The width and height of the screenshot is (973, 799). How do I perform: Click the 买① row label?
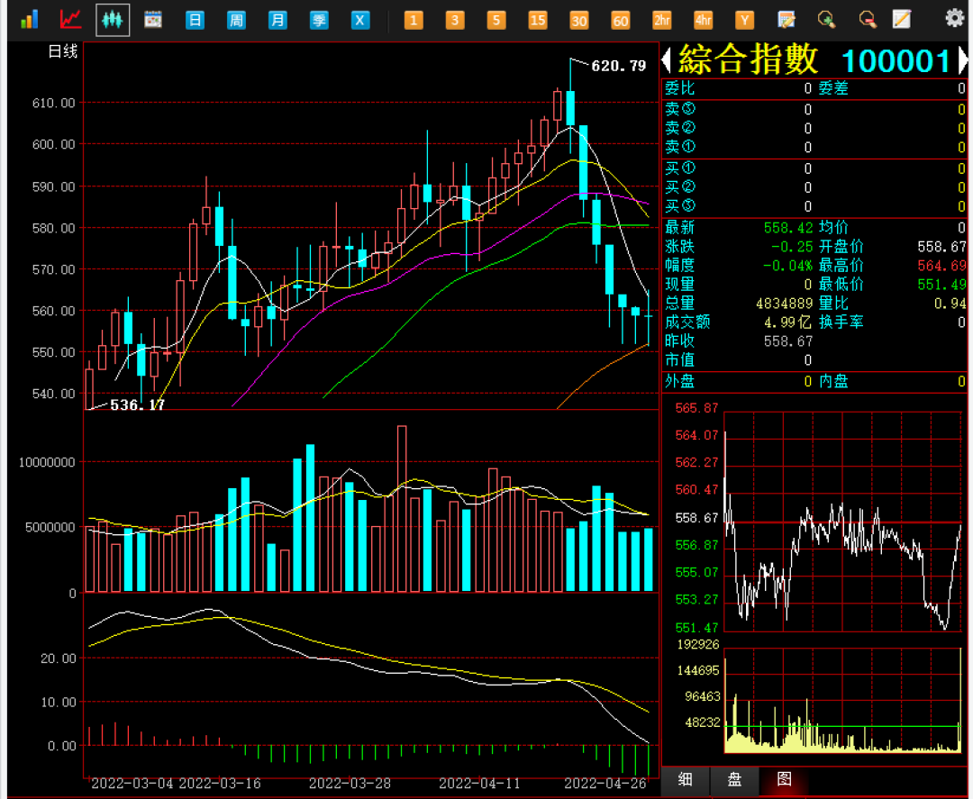[680, 168]
